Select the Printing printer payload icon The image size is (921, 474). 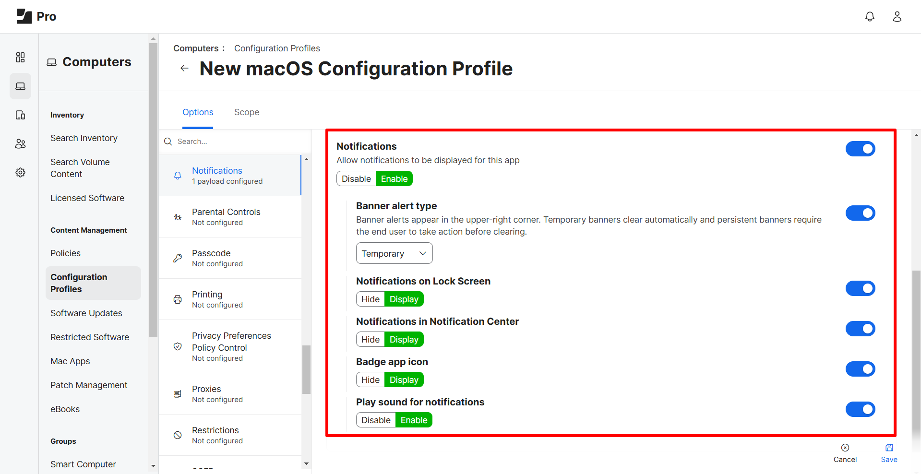(178, 299)
